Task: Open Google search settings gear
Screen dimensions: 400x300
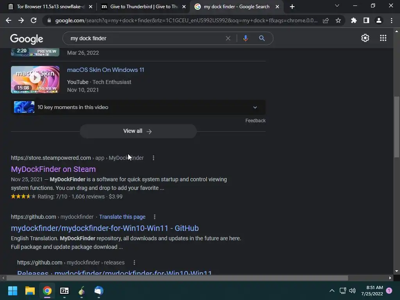Action: (x=365, y=38)
